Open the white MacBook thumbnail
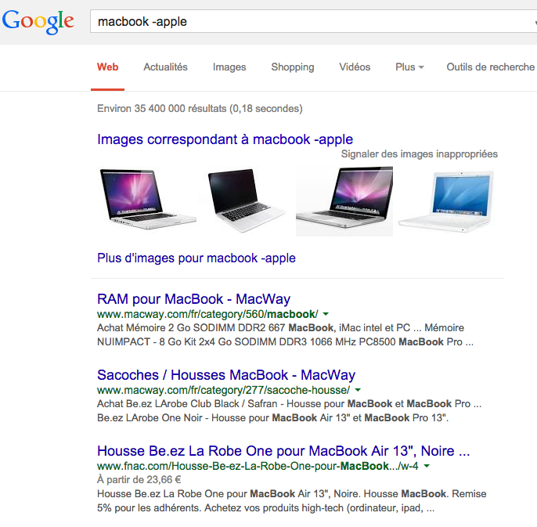The height and width of the screenshot is (527, 537). (x=446, y=201)
